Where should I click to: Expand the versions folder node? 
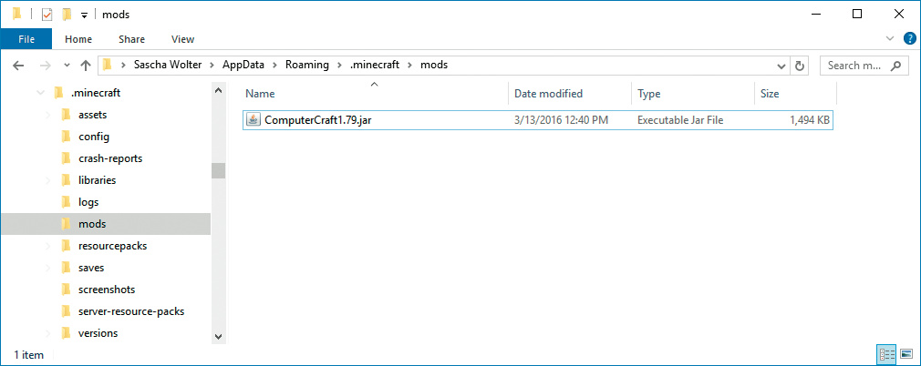[x=48, y=333]
